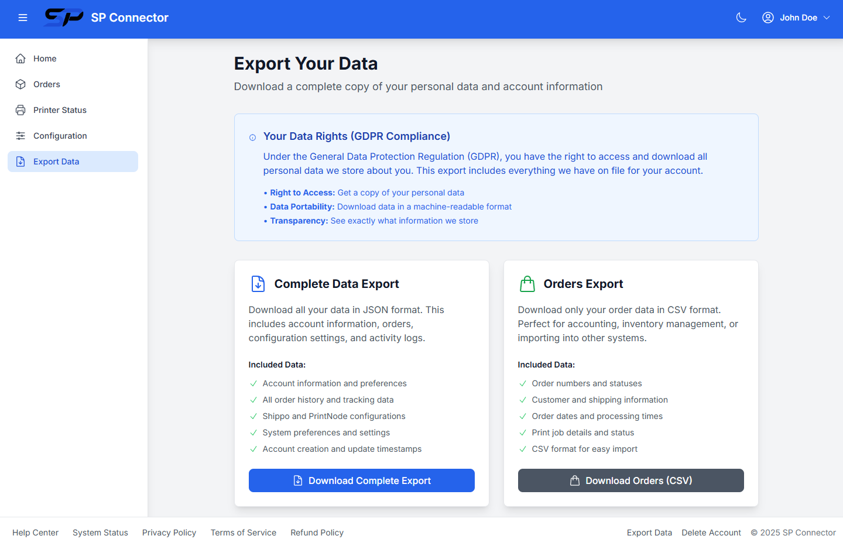
Task: Open the hamburger navigation menu
Action: 23,17
